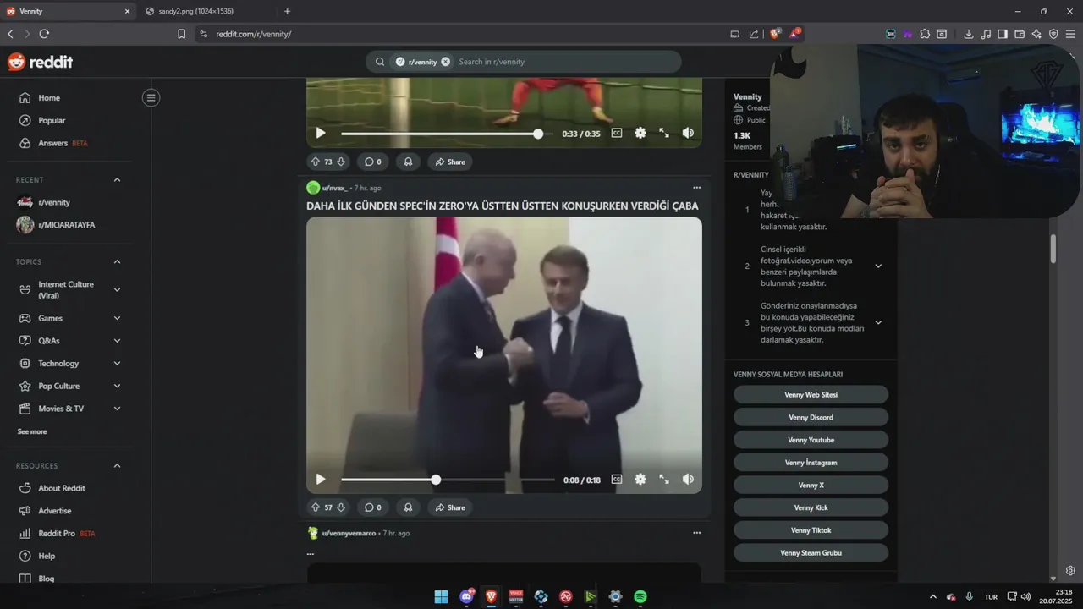1083x609 pixels.
Task: Expand Q&As topic
Action: click(x=117, y=341)
